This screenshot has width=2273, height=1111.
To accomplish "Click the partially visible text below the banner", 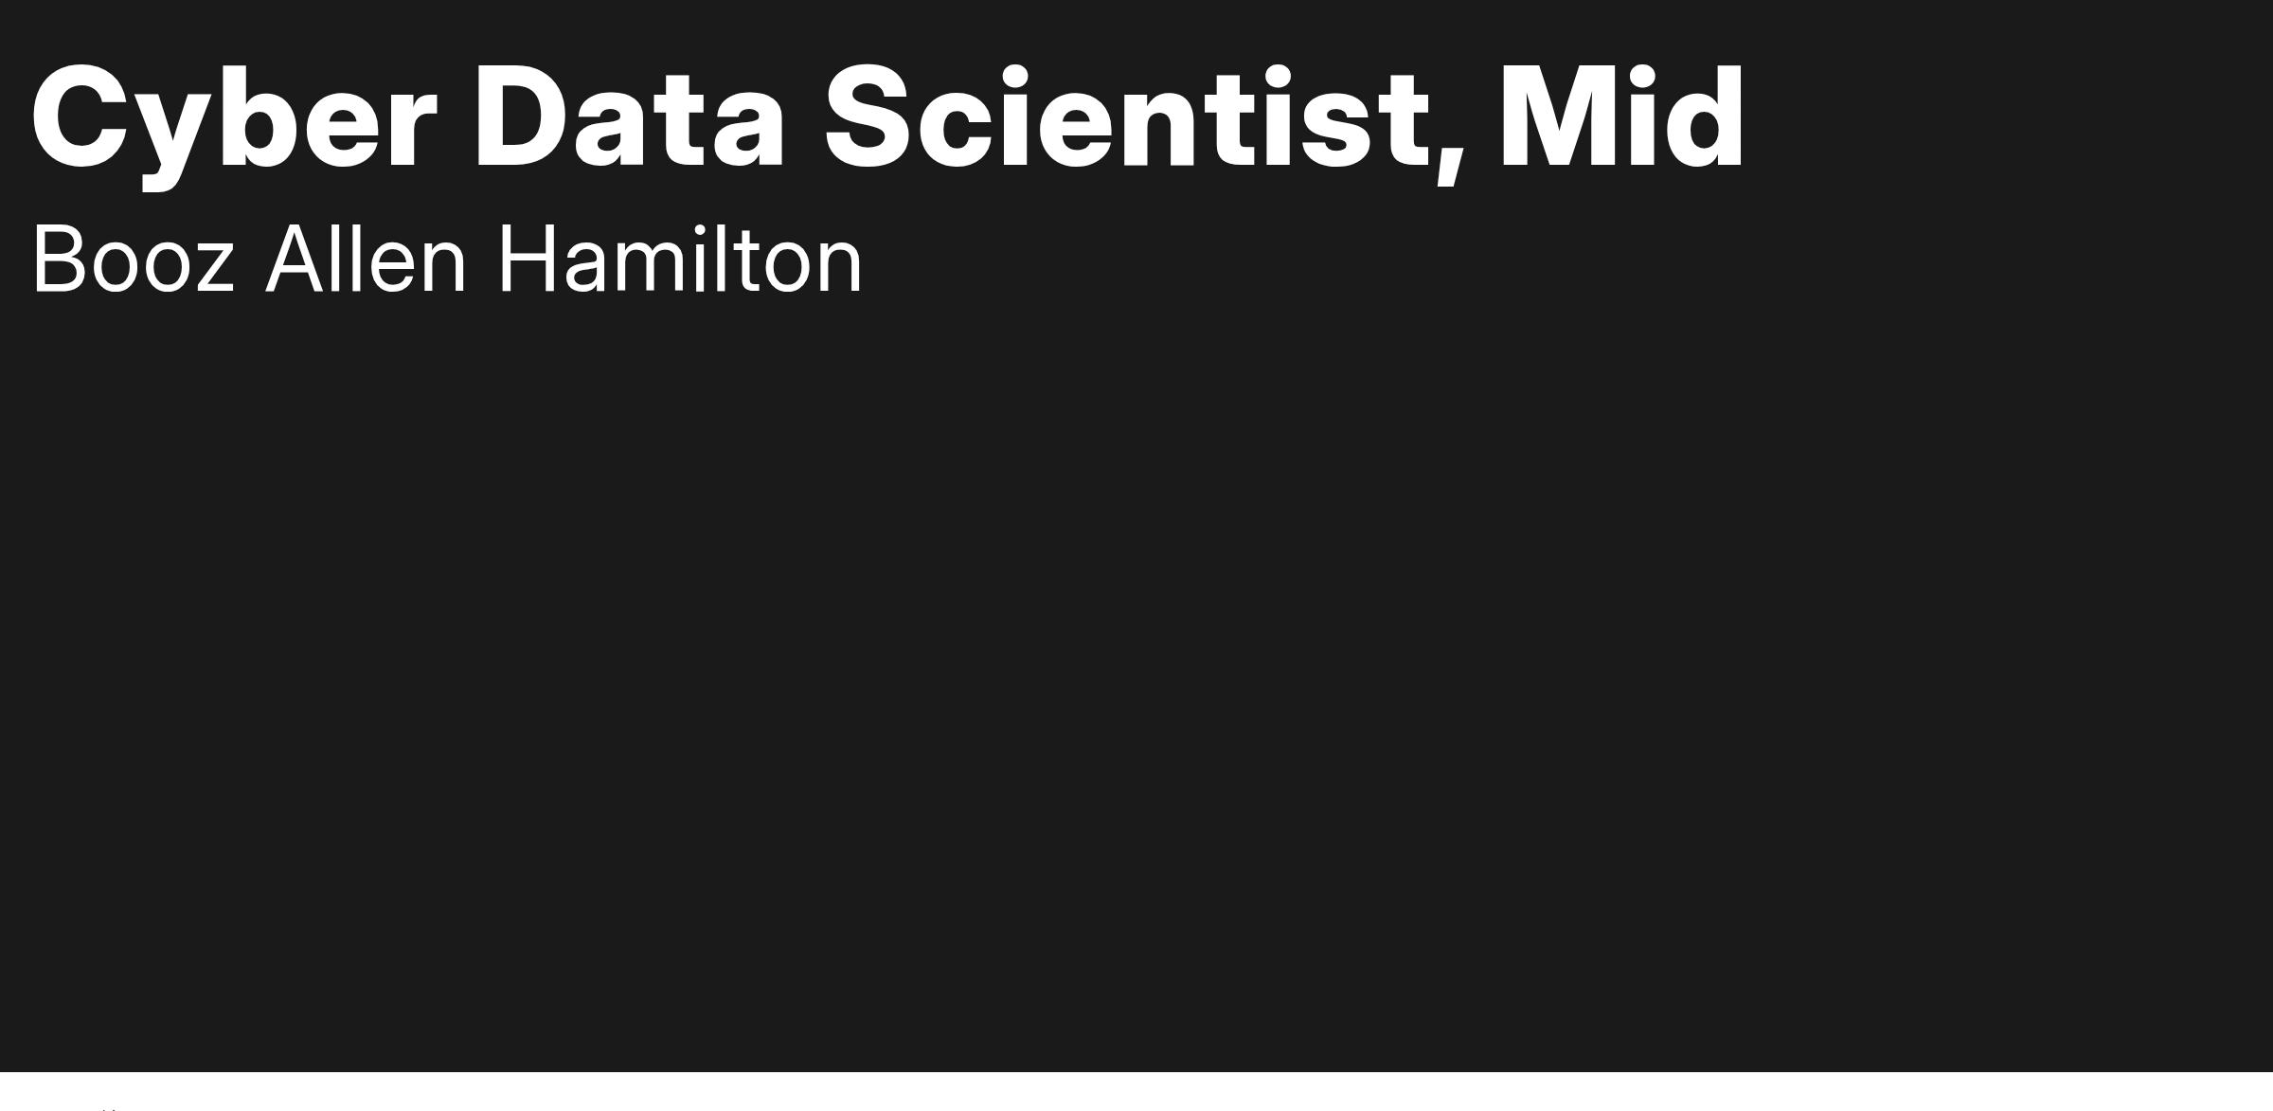I will point(111,1107).
